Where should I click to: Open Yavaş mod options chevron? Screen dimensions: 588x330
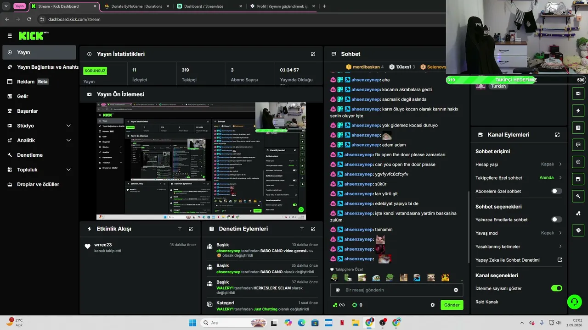[560, 233]
